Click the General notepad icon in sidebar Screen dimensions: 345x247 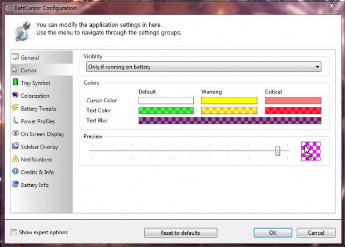click(x=16, y=57)
